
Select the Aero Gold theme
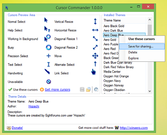(x=110, y=40)
